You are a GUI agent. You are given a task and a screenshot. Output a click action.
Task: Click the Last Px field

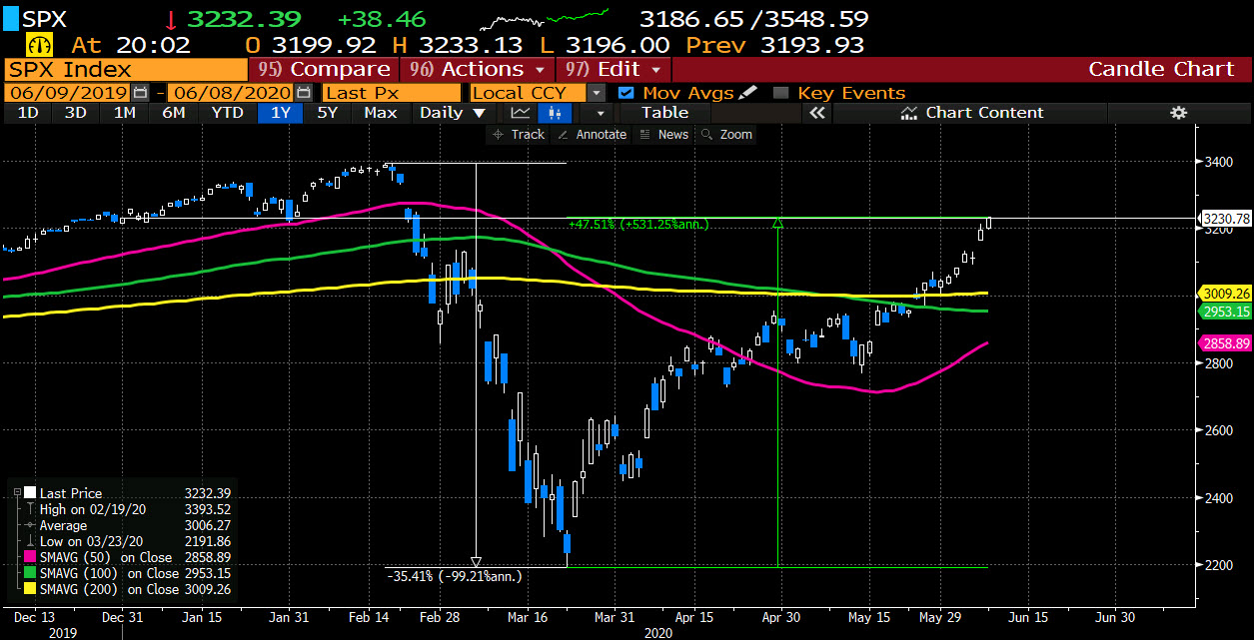391,92
